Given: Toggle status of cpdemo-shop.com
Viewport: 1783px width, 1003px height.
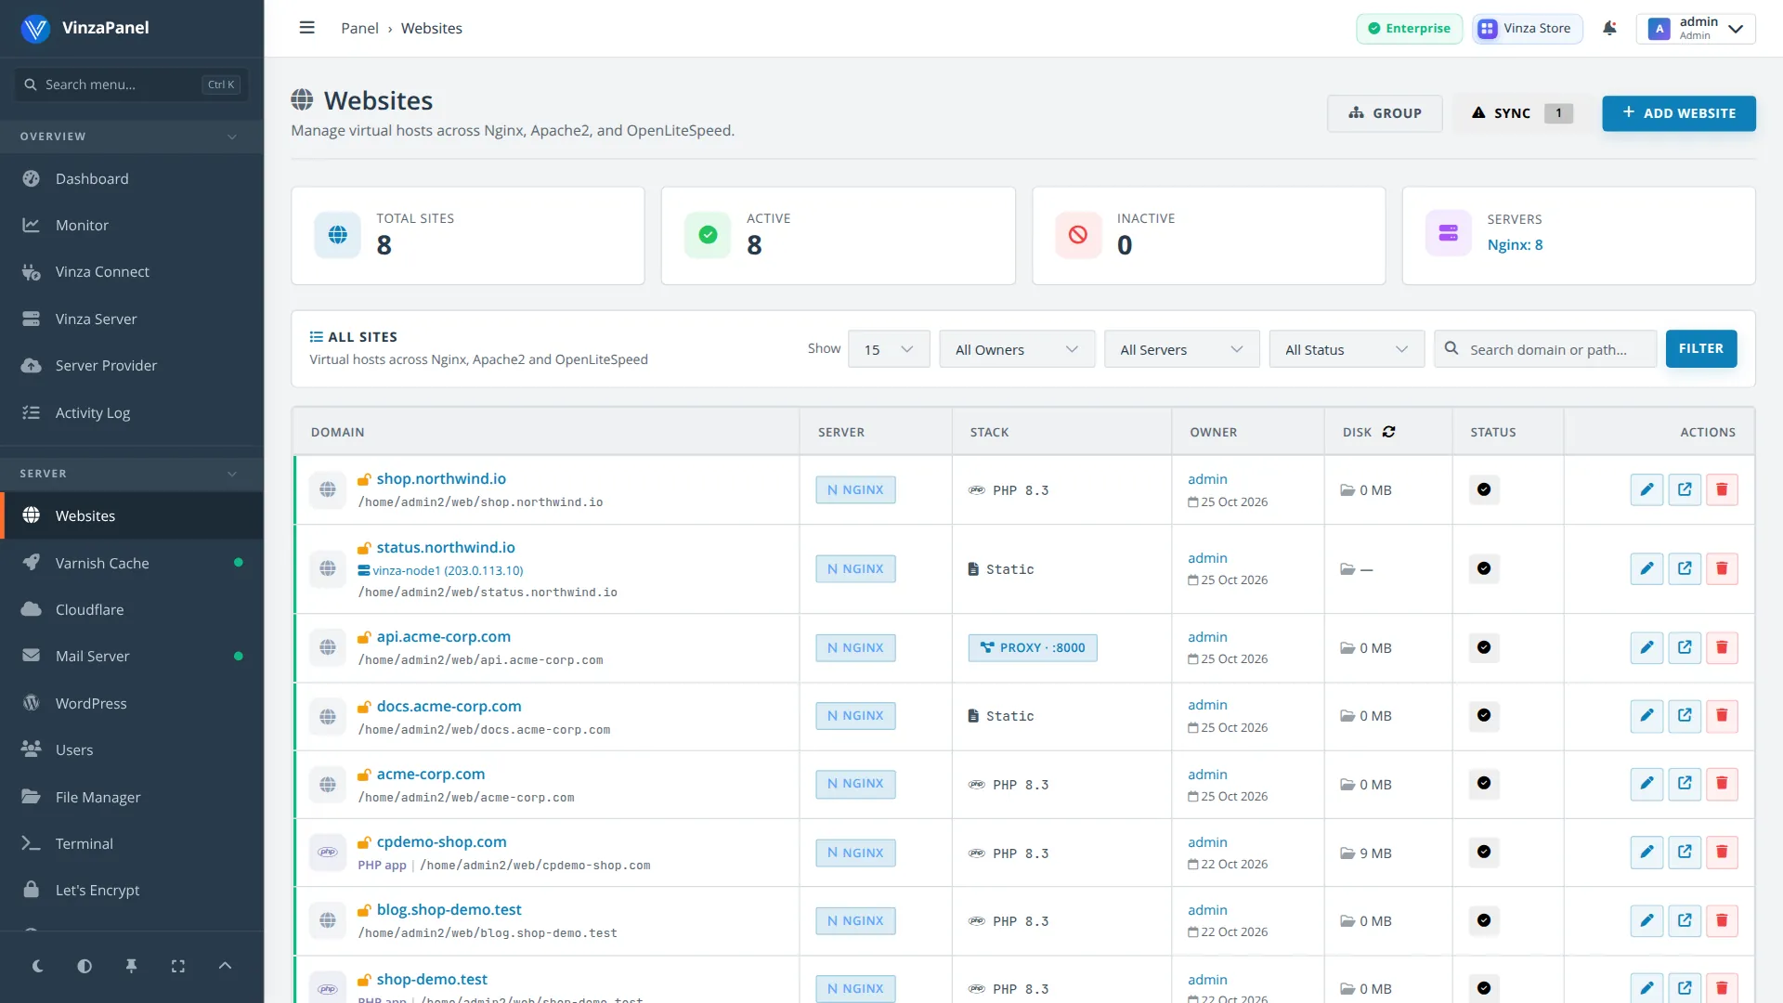Looking at the screenshot, I should tap(1484, 852).
